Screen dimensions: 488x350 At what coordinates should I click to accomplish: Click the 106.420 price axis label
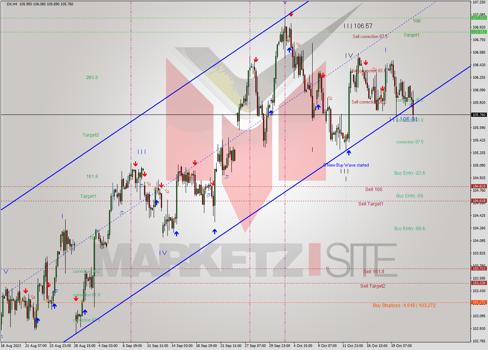pos(479,65)
